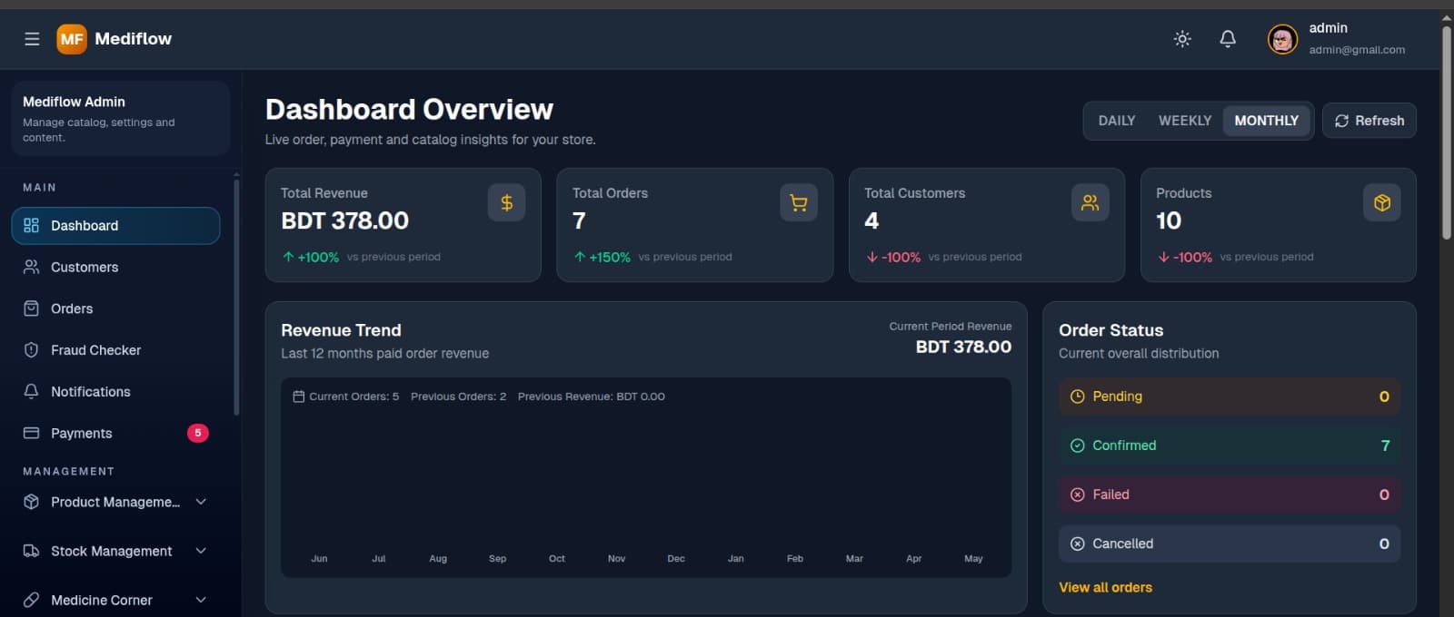The height and width of the screenshot is (617, 1454).
Task: Click the calendar icon before Current Orders
Action: [x=298, y=397]
